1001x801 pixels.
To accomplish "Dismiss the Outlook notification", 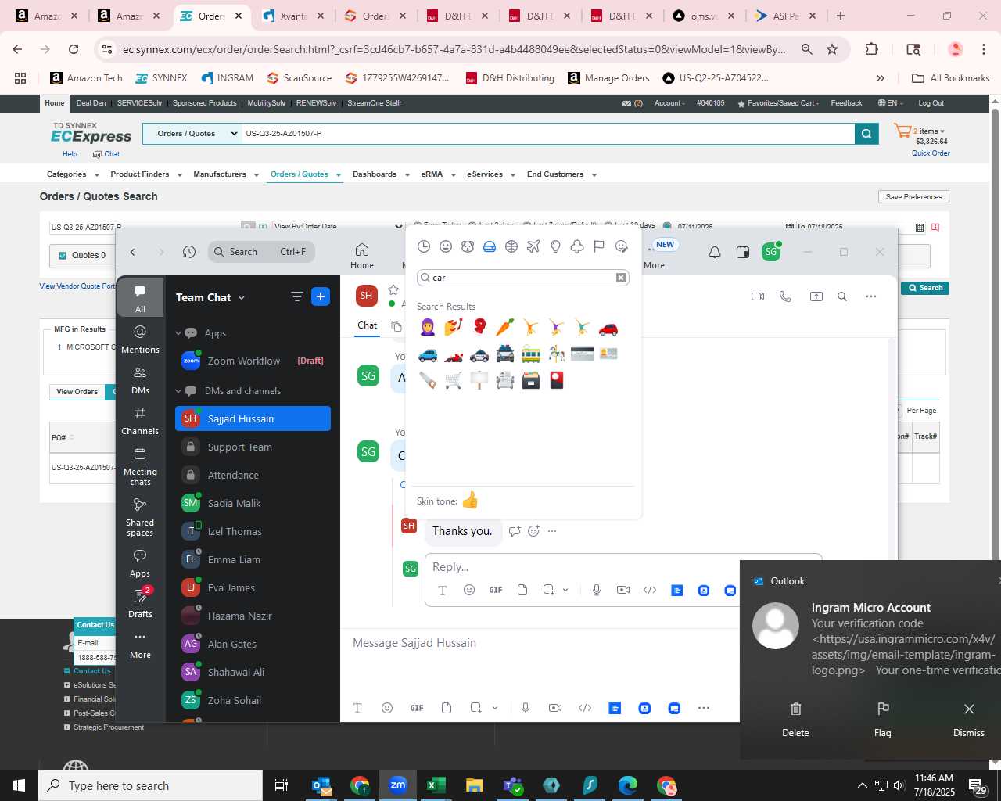I will pyautogui.click(x=969, y=720).
